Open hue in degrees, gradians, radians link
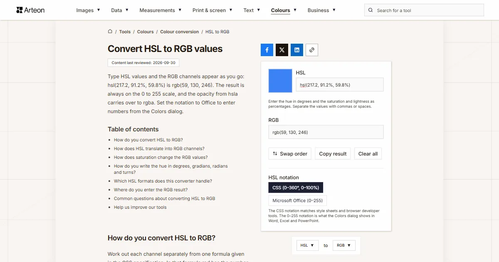The image size is (499, 262). [x=171, y=169]
